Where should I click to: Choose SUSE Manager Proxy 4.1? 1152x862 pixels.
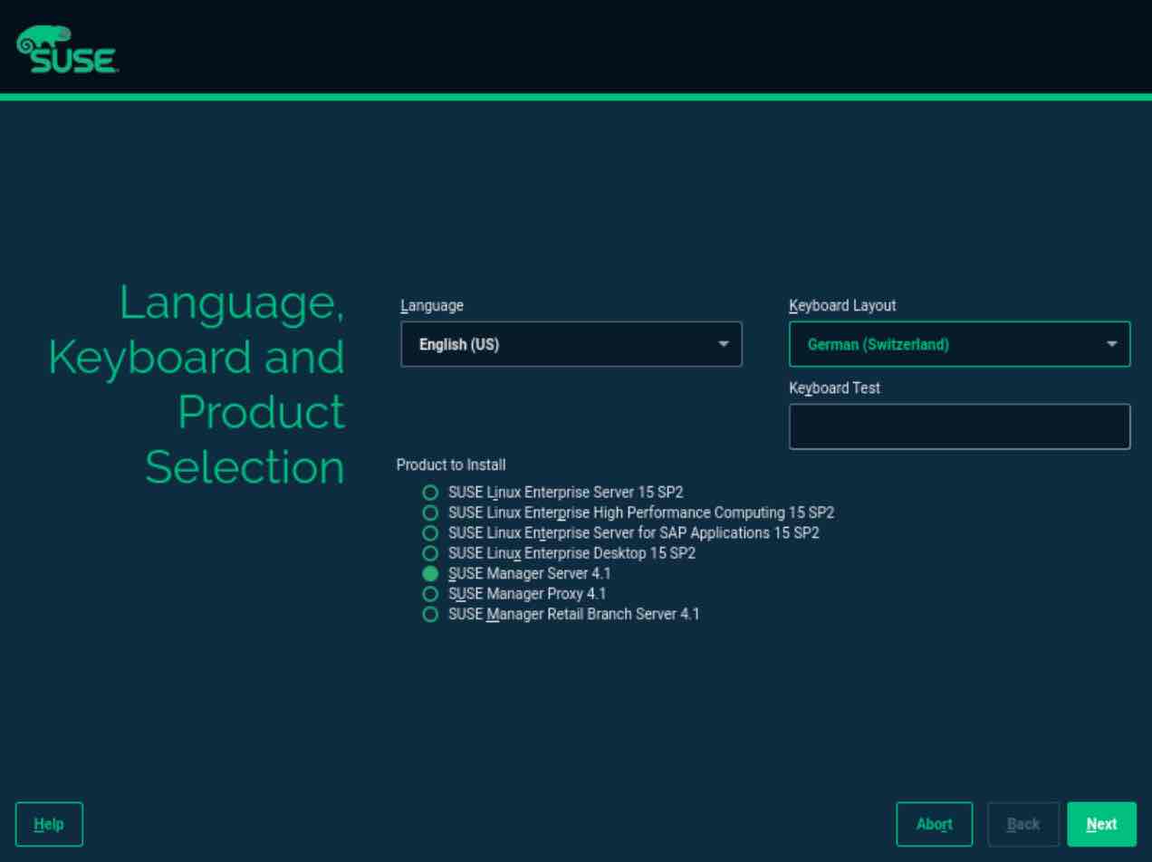click(514, 594)
